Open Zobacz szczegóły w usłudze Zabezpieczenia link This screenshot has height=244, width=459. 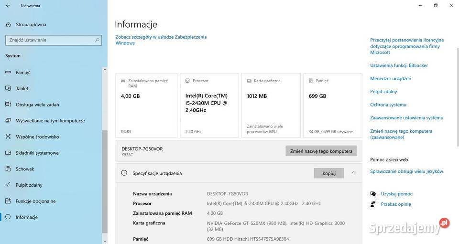tap(161, 40)
